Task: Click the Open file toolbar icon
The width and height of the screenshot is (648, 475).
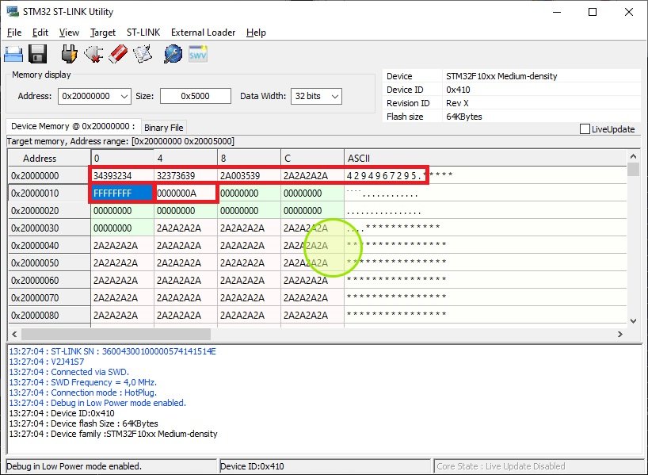Action: [13, 54]
